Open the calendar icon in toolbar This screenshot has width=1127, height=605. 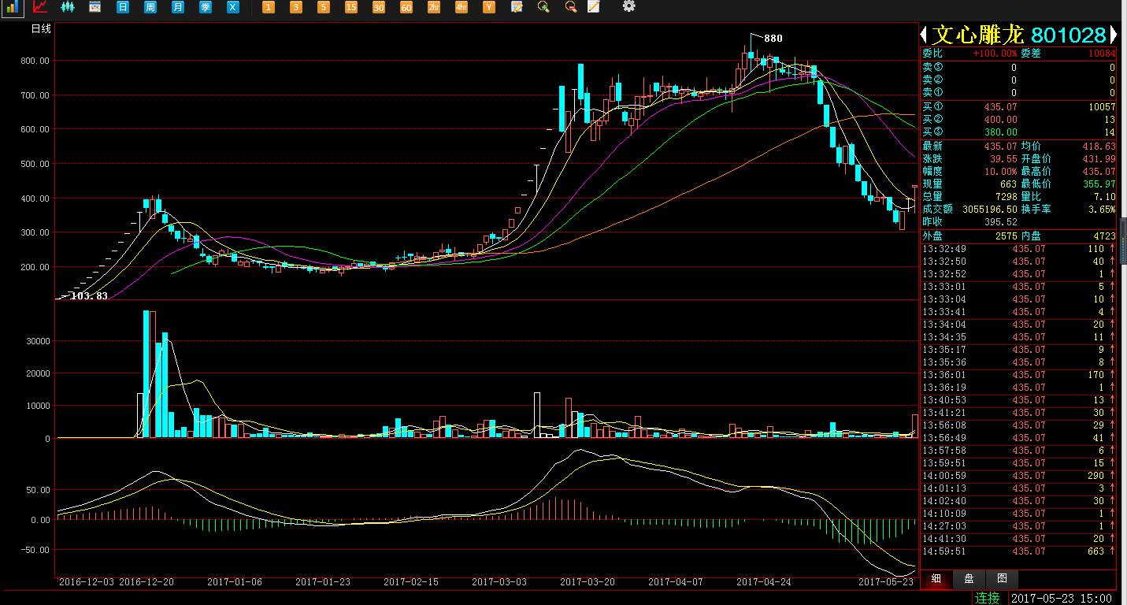95,7
